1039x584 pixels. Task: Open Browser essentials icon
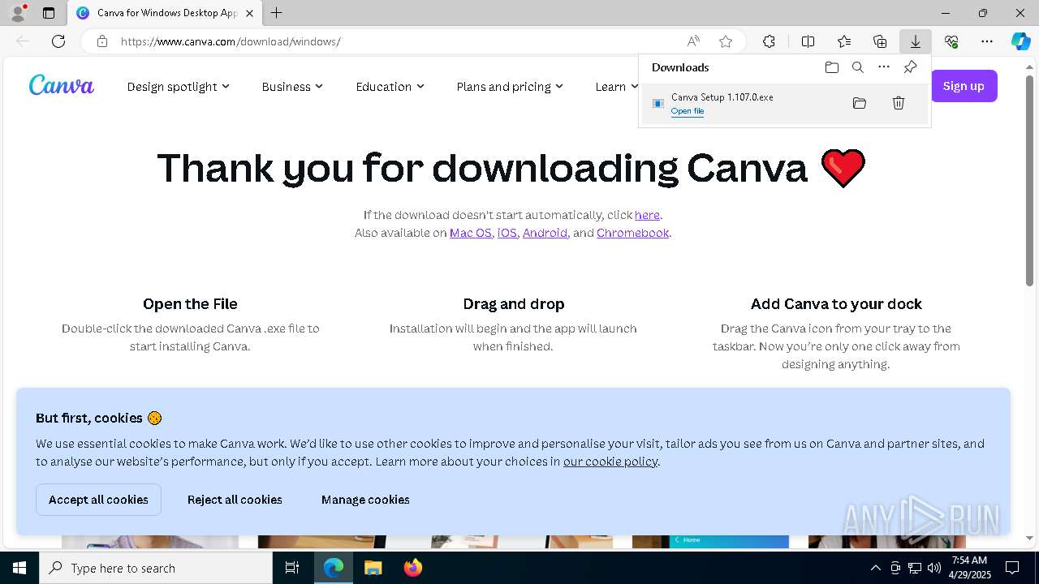(951, 41)
